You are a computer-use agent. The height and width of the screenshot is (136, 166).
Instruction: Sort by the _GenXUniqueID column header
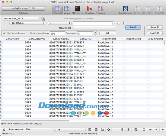(x=61, y=39)
